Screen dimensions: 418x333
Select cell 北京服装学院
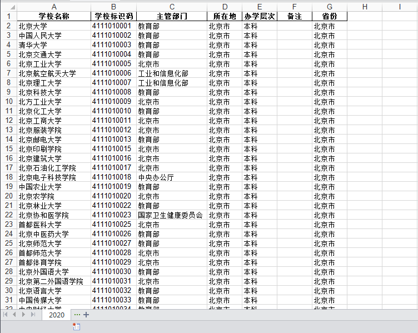(x=54, y=130)
